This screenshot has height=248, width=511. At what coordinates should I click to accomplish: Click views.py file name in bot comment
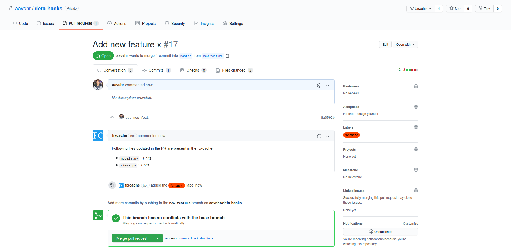coord(128,165)
